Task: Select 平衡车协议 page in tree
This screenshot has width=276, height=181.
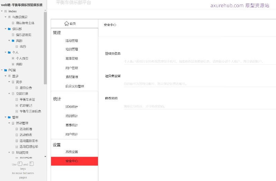Action: (x=27, y=99)
